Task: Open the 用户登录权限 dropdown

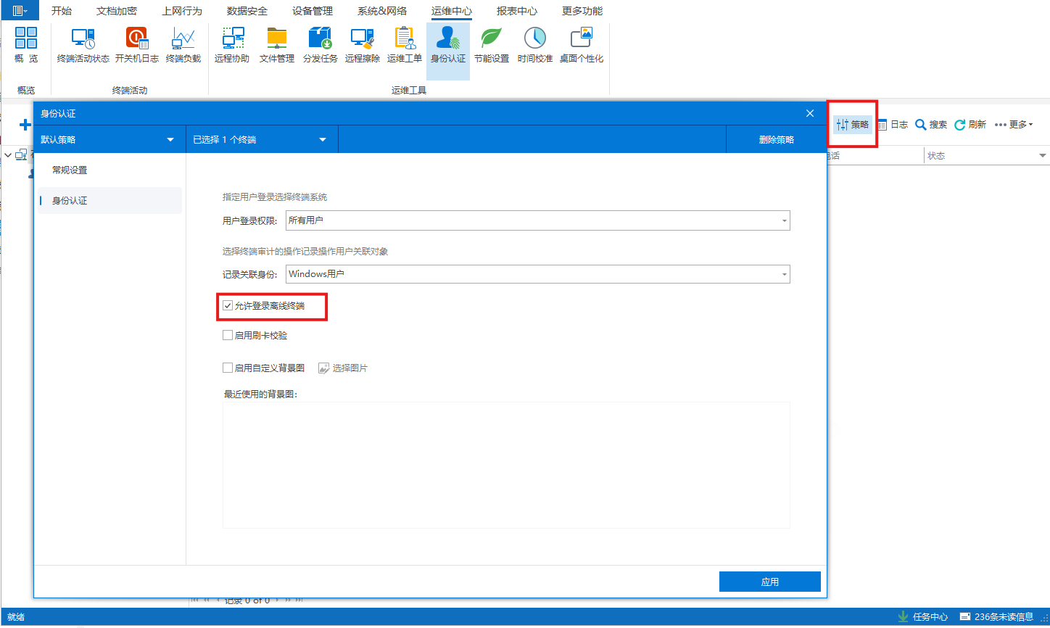Action: [x=782, y=220]
